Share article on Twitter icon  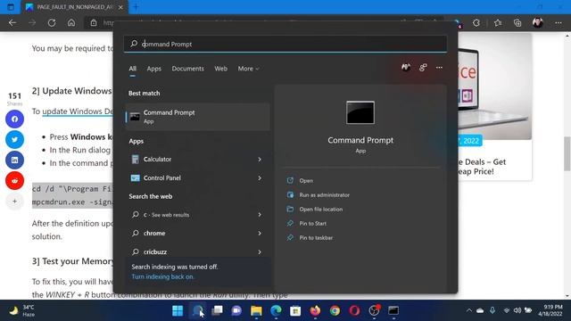click(x=14, y=139)
